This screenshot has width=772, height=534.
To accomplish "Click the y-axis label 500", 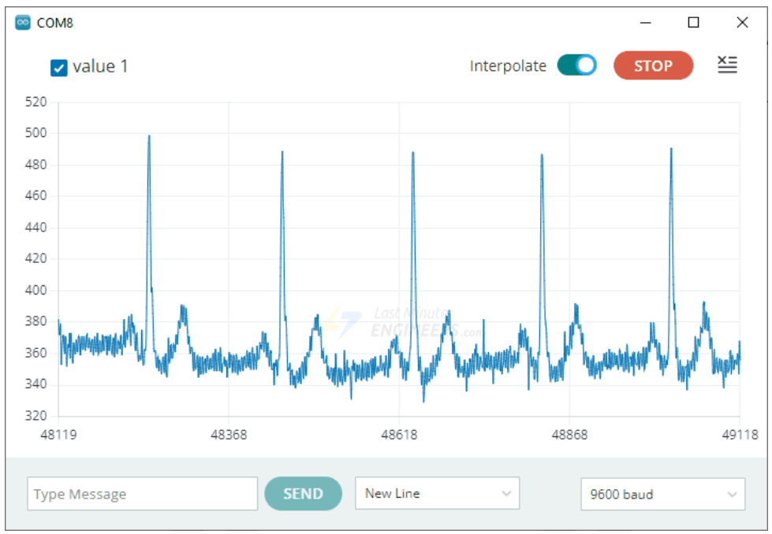I will (36, 133).
